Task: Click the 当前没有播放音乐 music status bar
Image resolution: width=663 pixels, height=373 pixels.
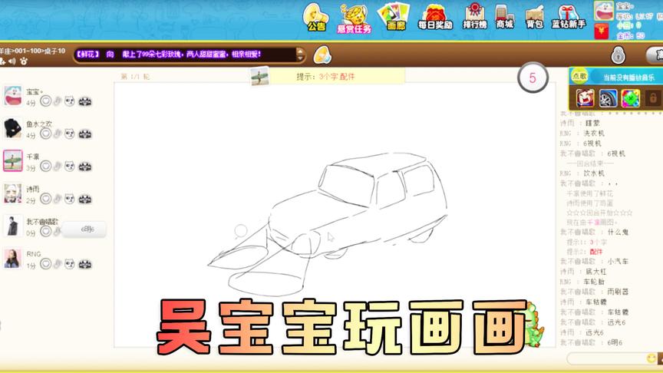Action: 628,78
